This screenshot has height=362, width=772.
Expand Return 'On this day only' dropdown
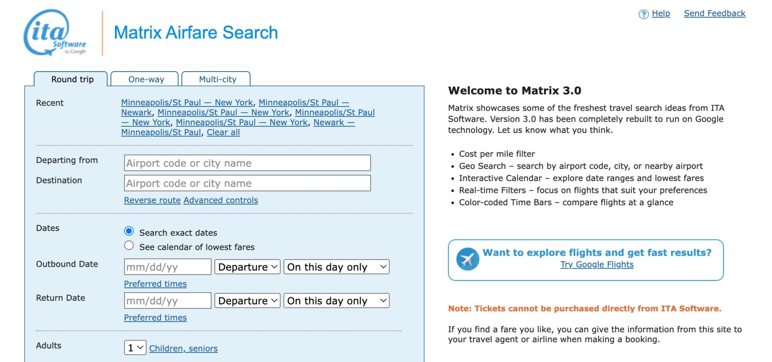point(336,301)
